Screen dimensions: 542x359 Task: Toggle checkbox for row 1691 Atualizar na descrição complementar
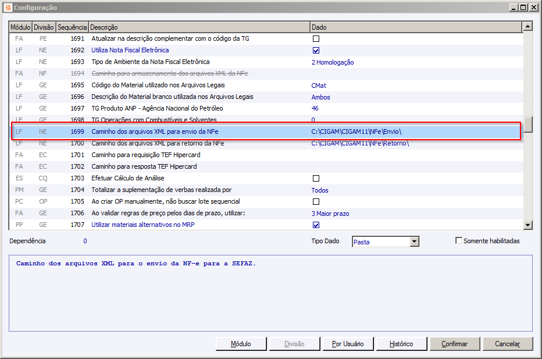point(316,39)
